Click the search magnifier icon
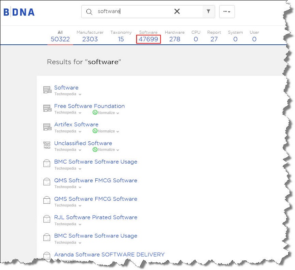The height and width of the screenshot is (270, 295). coord(89,12)
